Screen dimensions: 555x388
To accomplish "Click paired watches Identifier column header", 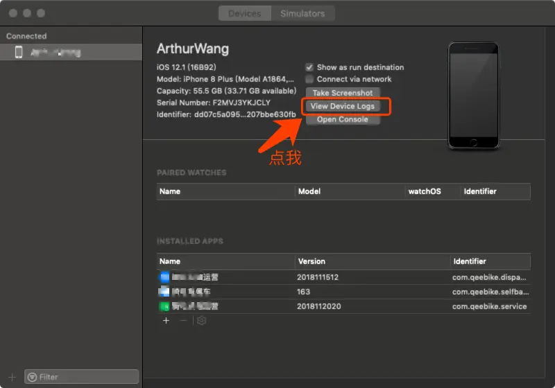I will (x=495, y=191).
